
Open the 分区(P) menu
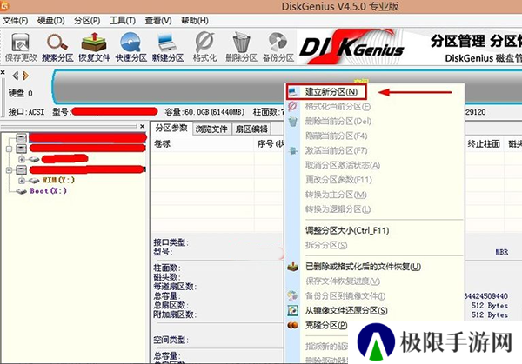[x=87, y=21]
